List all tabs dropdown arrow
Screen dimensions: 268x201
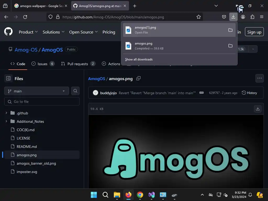pos(216,6)
